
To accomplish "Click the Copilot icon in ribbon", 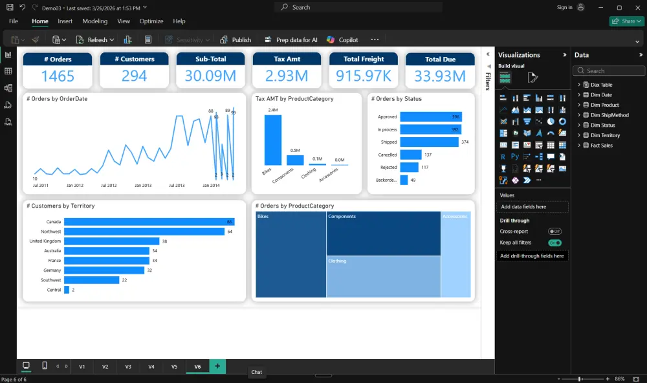I will coord(331,39).
